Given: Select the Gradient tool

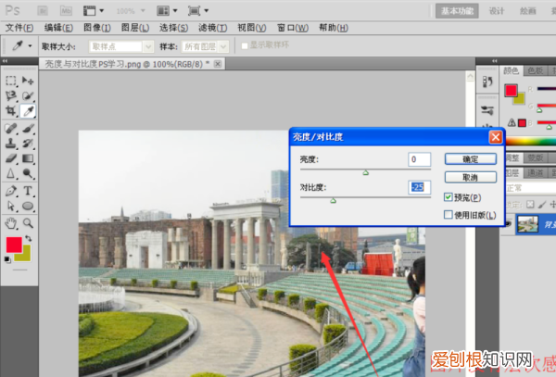Looking at the screenshot, I should (x=28, y=158).
